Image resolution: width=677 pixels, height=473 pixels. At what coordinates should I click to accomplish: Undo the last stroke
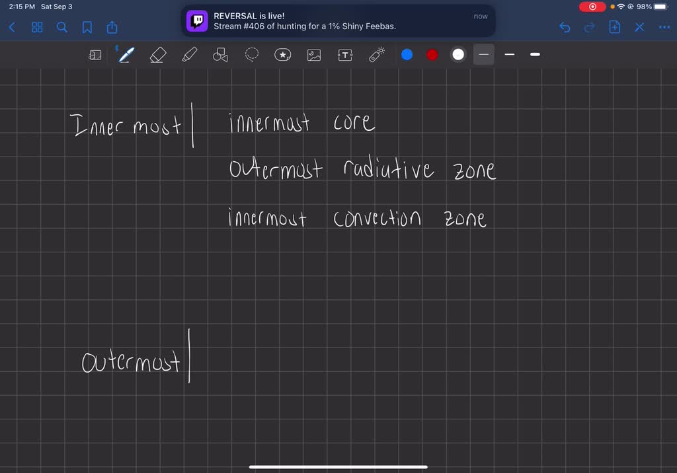(x=565, y=27)
